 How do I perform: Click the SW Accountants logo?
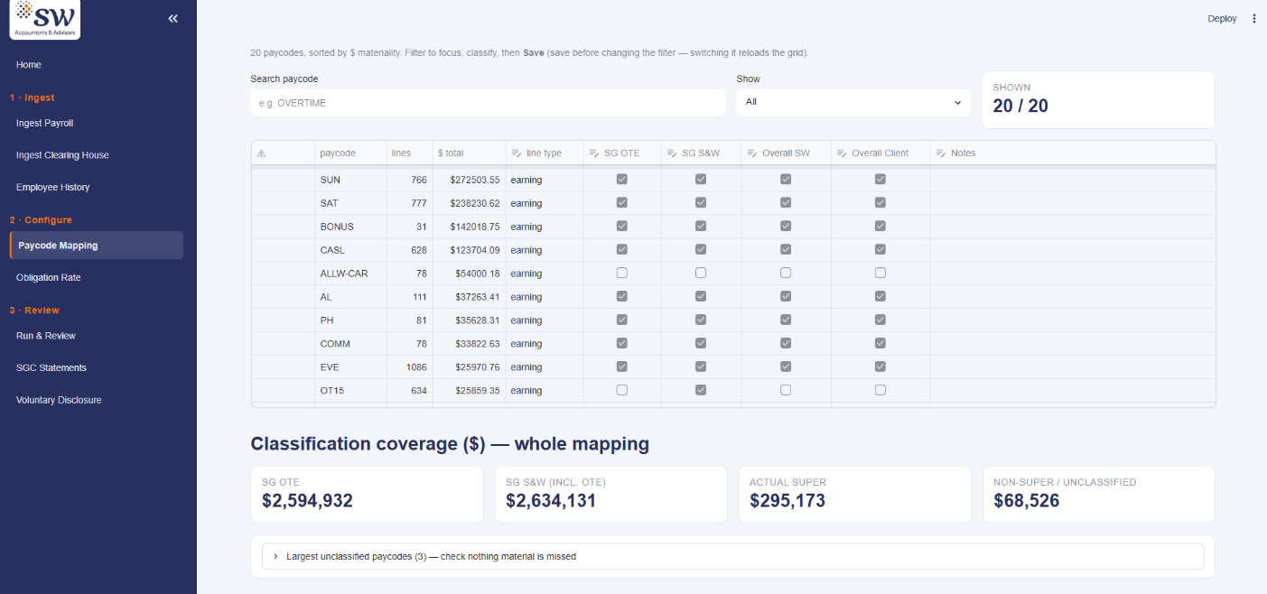pos(45,19)
